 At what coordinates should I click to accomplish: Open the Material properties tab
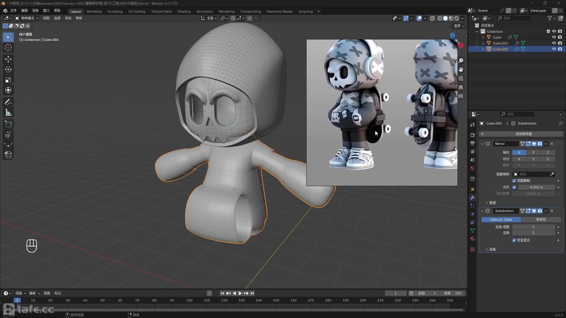pyautogui.click(x=473, y=239)
